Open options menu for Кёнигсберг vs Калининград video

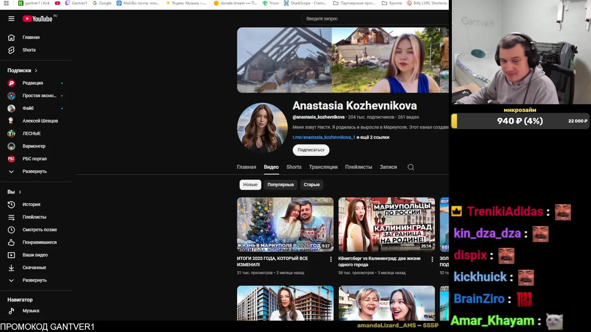tap(432, 260)
